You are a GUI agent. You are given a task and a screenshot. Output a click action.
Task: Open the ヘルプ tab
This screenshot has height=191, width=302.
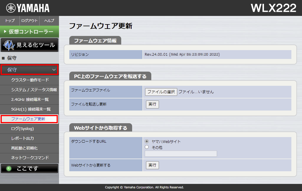(49, 21)
